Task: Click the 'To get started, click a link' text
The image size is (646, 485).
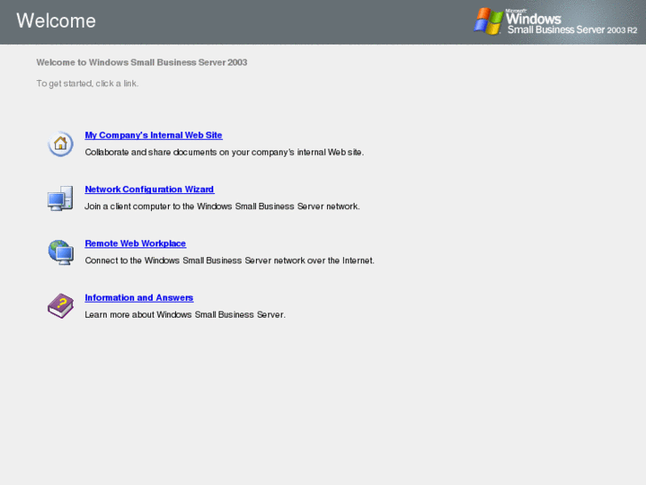Action: tap(87, 84)
